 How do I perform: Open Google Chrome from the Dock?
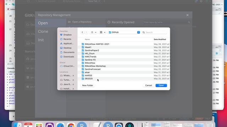(71, 125)
